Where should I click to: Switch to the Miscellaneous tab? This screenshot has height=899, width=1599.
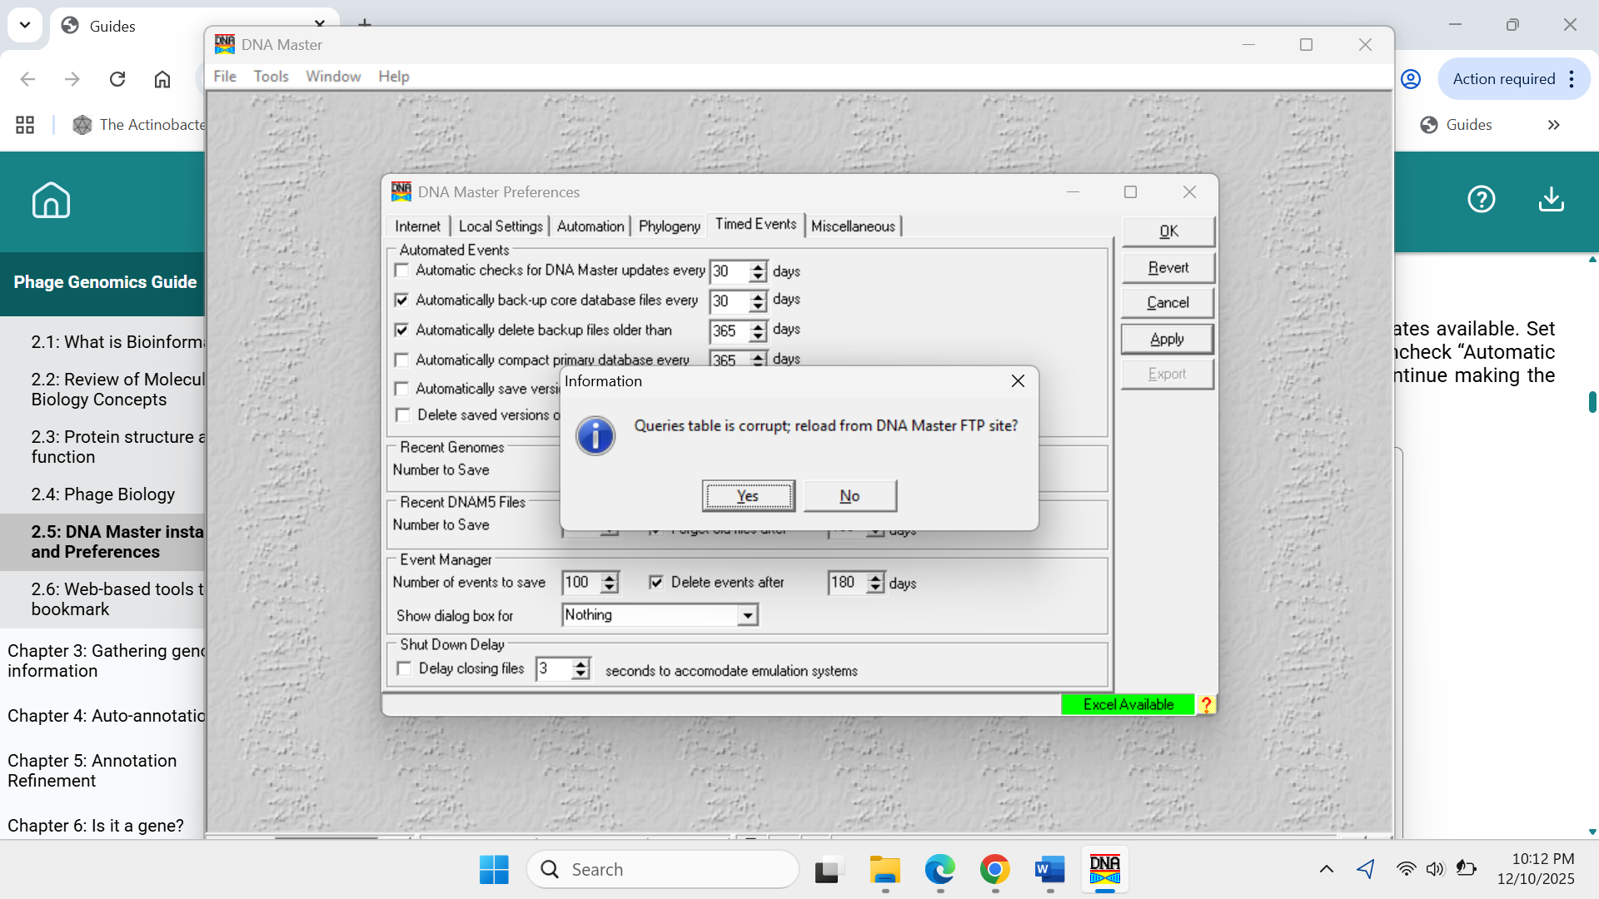click(852, 226)
